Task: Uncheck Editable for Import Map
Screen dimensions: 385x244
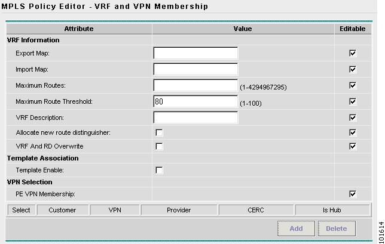Action: point(353,69)
